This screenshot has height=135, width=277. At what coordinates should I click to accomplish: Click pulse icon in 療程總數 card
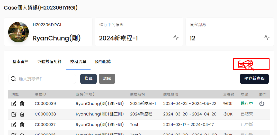coord(267,37)
